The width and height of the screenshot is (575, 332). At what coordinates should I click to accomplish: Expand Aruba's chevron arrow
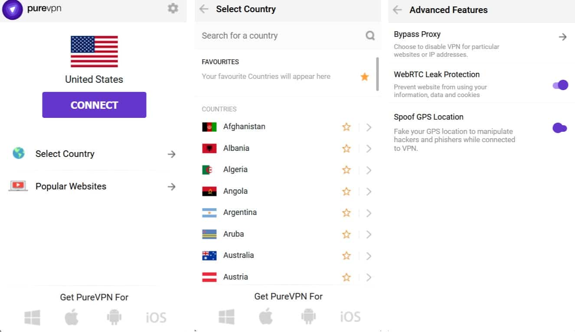point(369,234)
